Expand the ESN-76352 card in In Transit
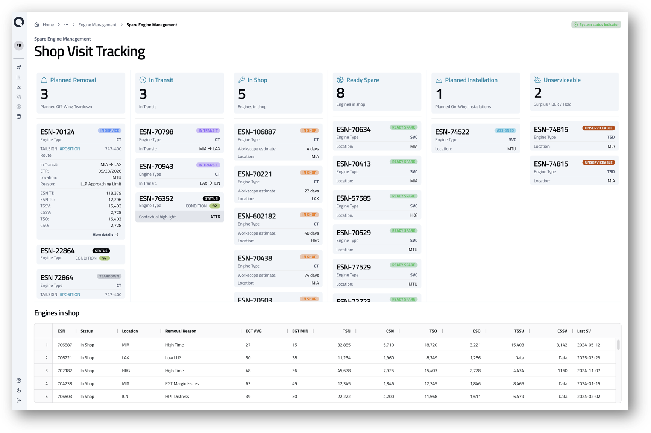 pos(179,202)
